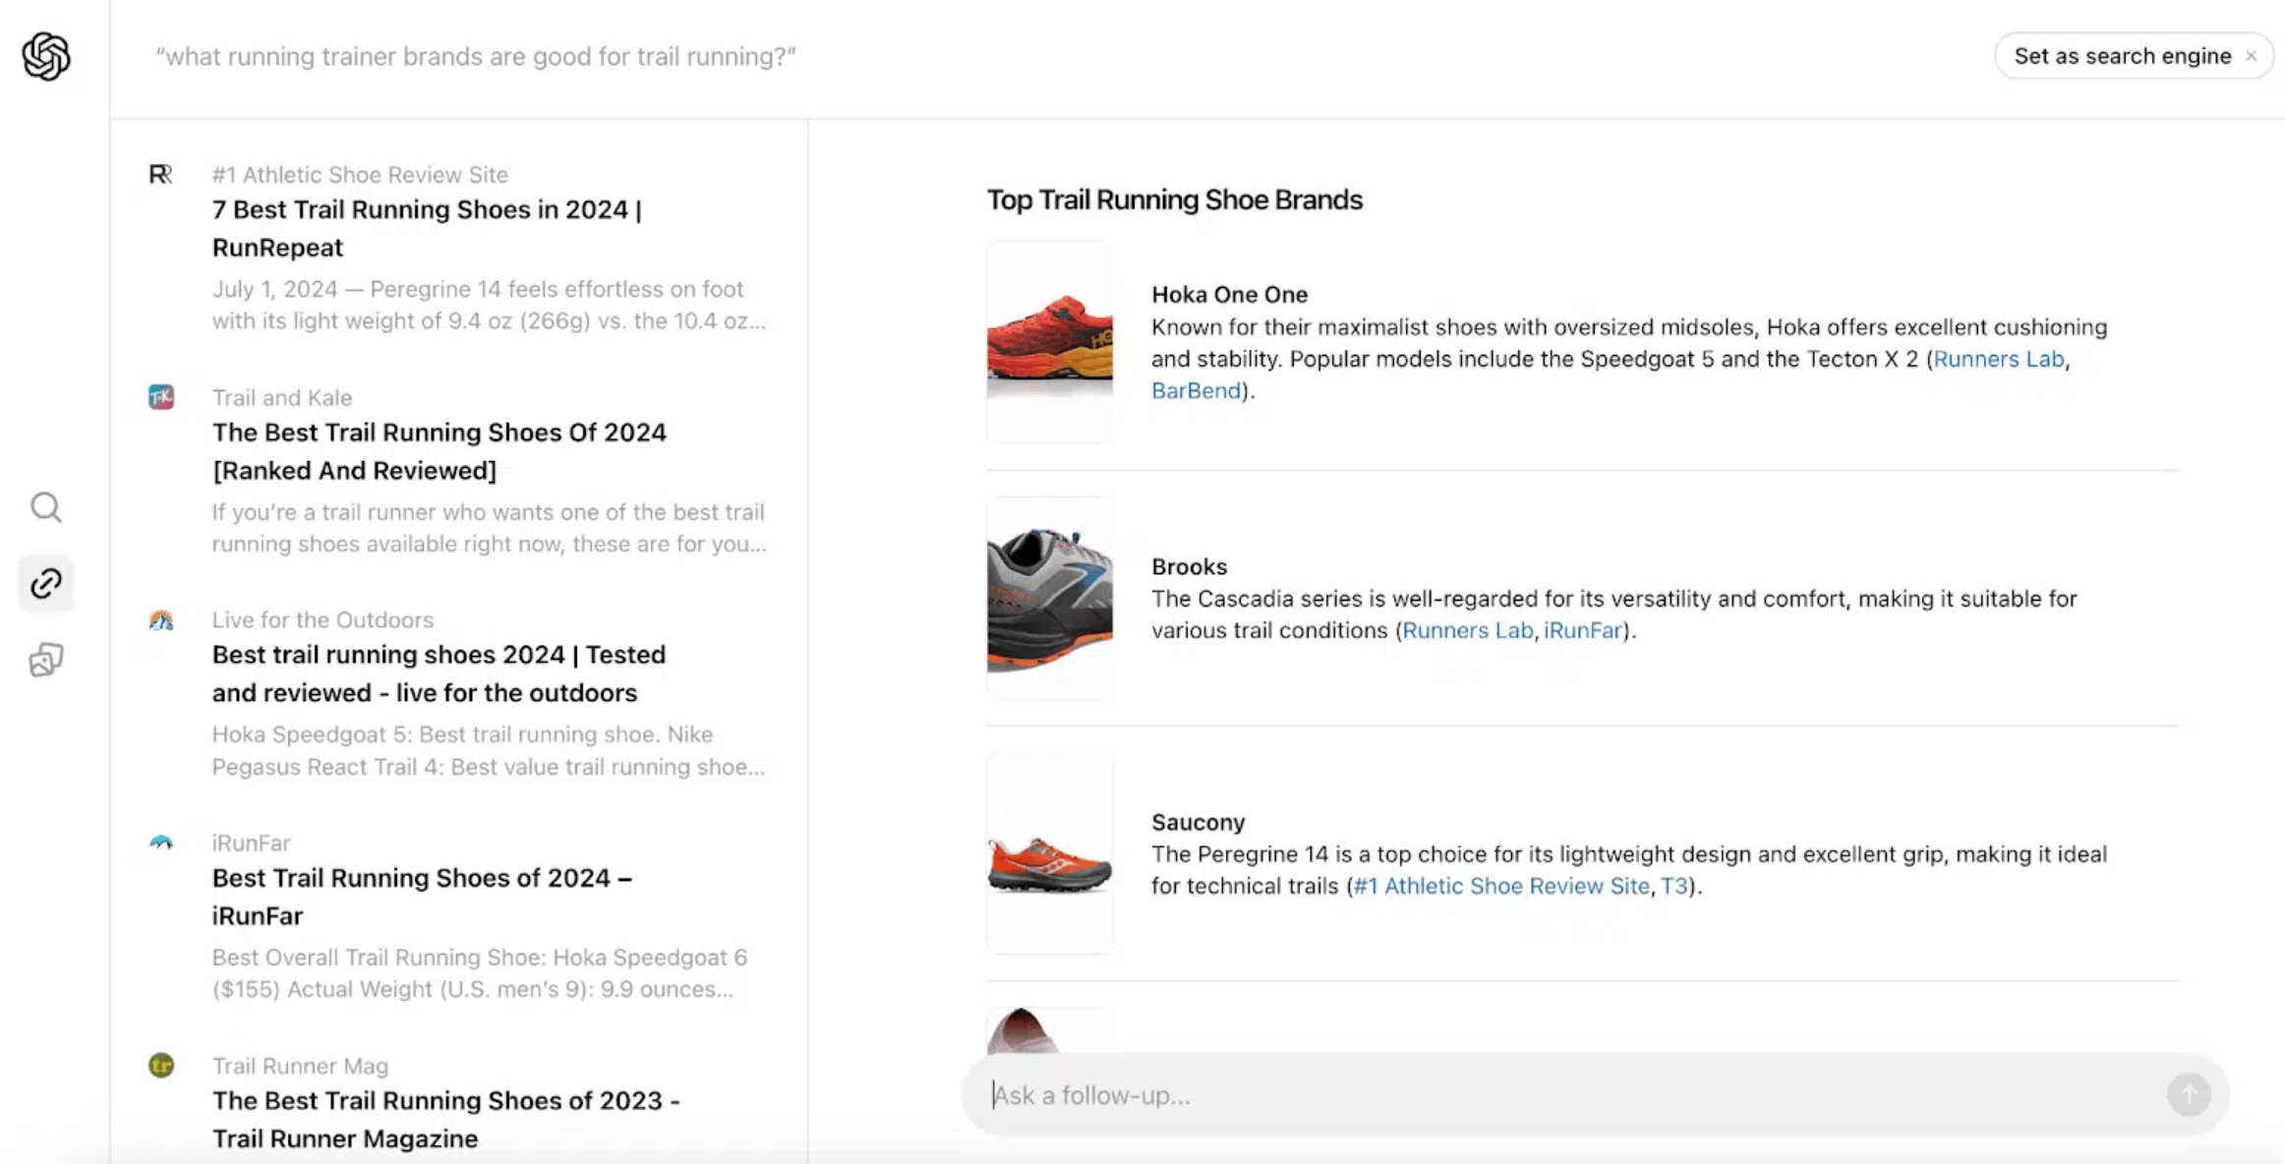Open the red Hoka shoe thumbnail
This screenshot has height=1164, width=2285.
click(1049, 341)
